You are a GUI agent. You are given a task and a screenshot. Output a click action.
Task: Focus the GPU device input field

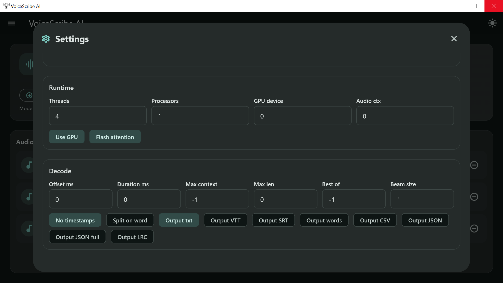pyautogui.click(x=303, y=116)
